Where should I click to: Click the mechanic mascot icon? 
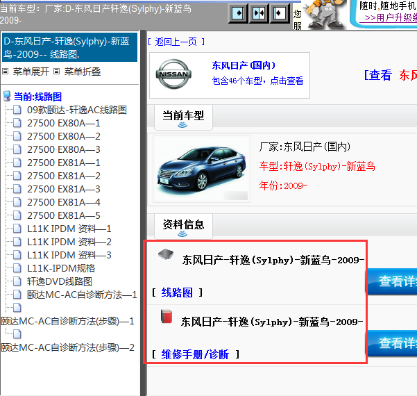[325, 14]
